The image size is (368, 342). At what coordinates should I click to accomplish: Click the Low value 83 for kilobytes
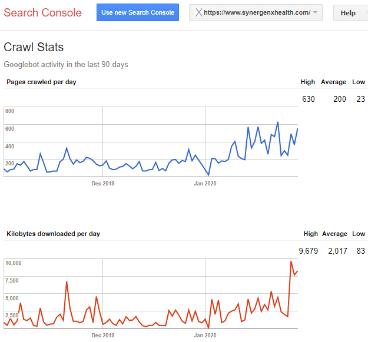coord(361,251)
